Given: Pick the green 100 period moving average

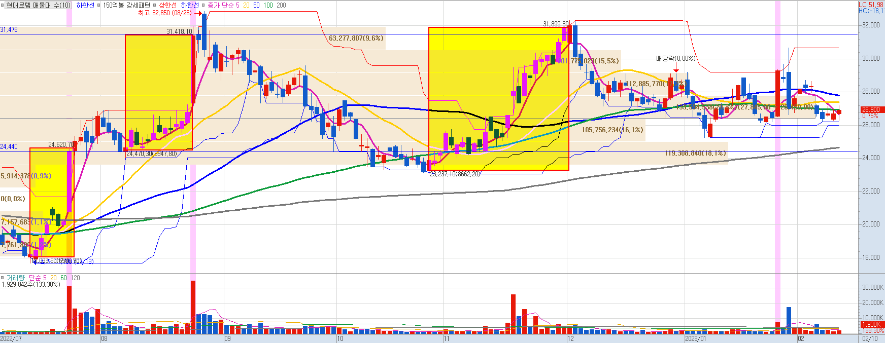Looking at the screenshot, I should 268,5.
